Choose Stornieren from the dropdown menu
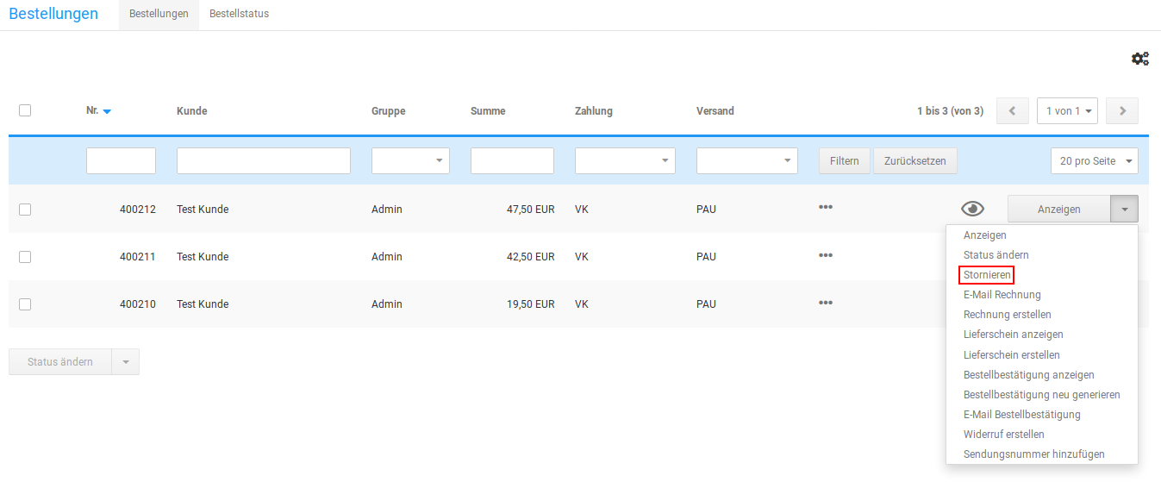Screen dimensions: 1161x482 986,275
